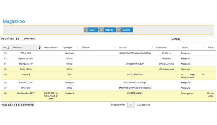Focus the Cerca search field
Screen dimensions: 217x125
tap(199, 39)
